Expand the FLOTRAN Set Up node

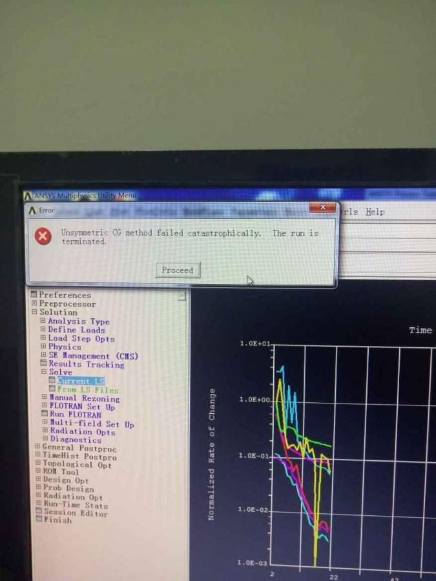pyautogui.click(x=45, y=405)
